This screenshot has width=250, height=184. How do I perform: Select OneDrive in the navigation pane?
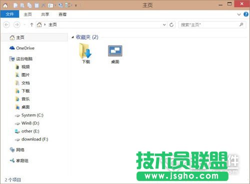[25, 48]
